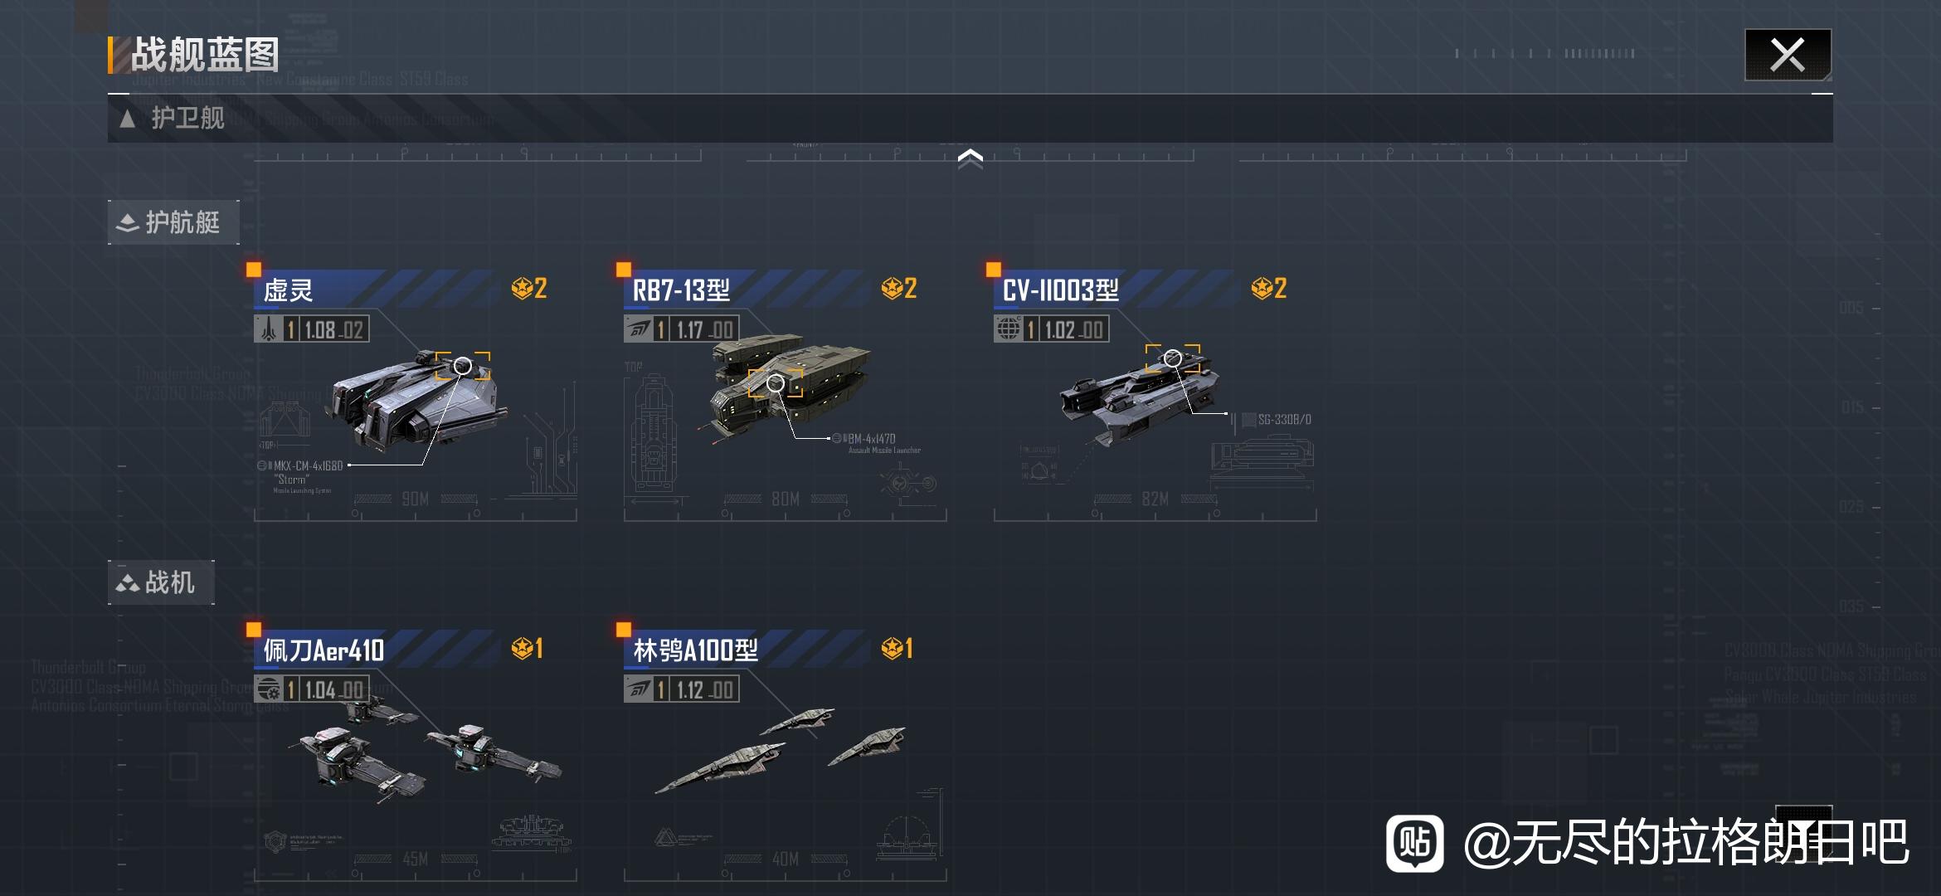The image size is (1941, 896).
Task: Click the faction icon under 佩刀Aer410
Action: 268,689
